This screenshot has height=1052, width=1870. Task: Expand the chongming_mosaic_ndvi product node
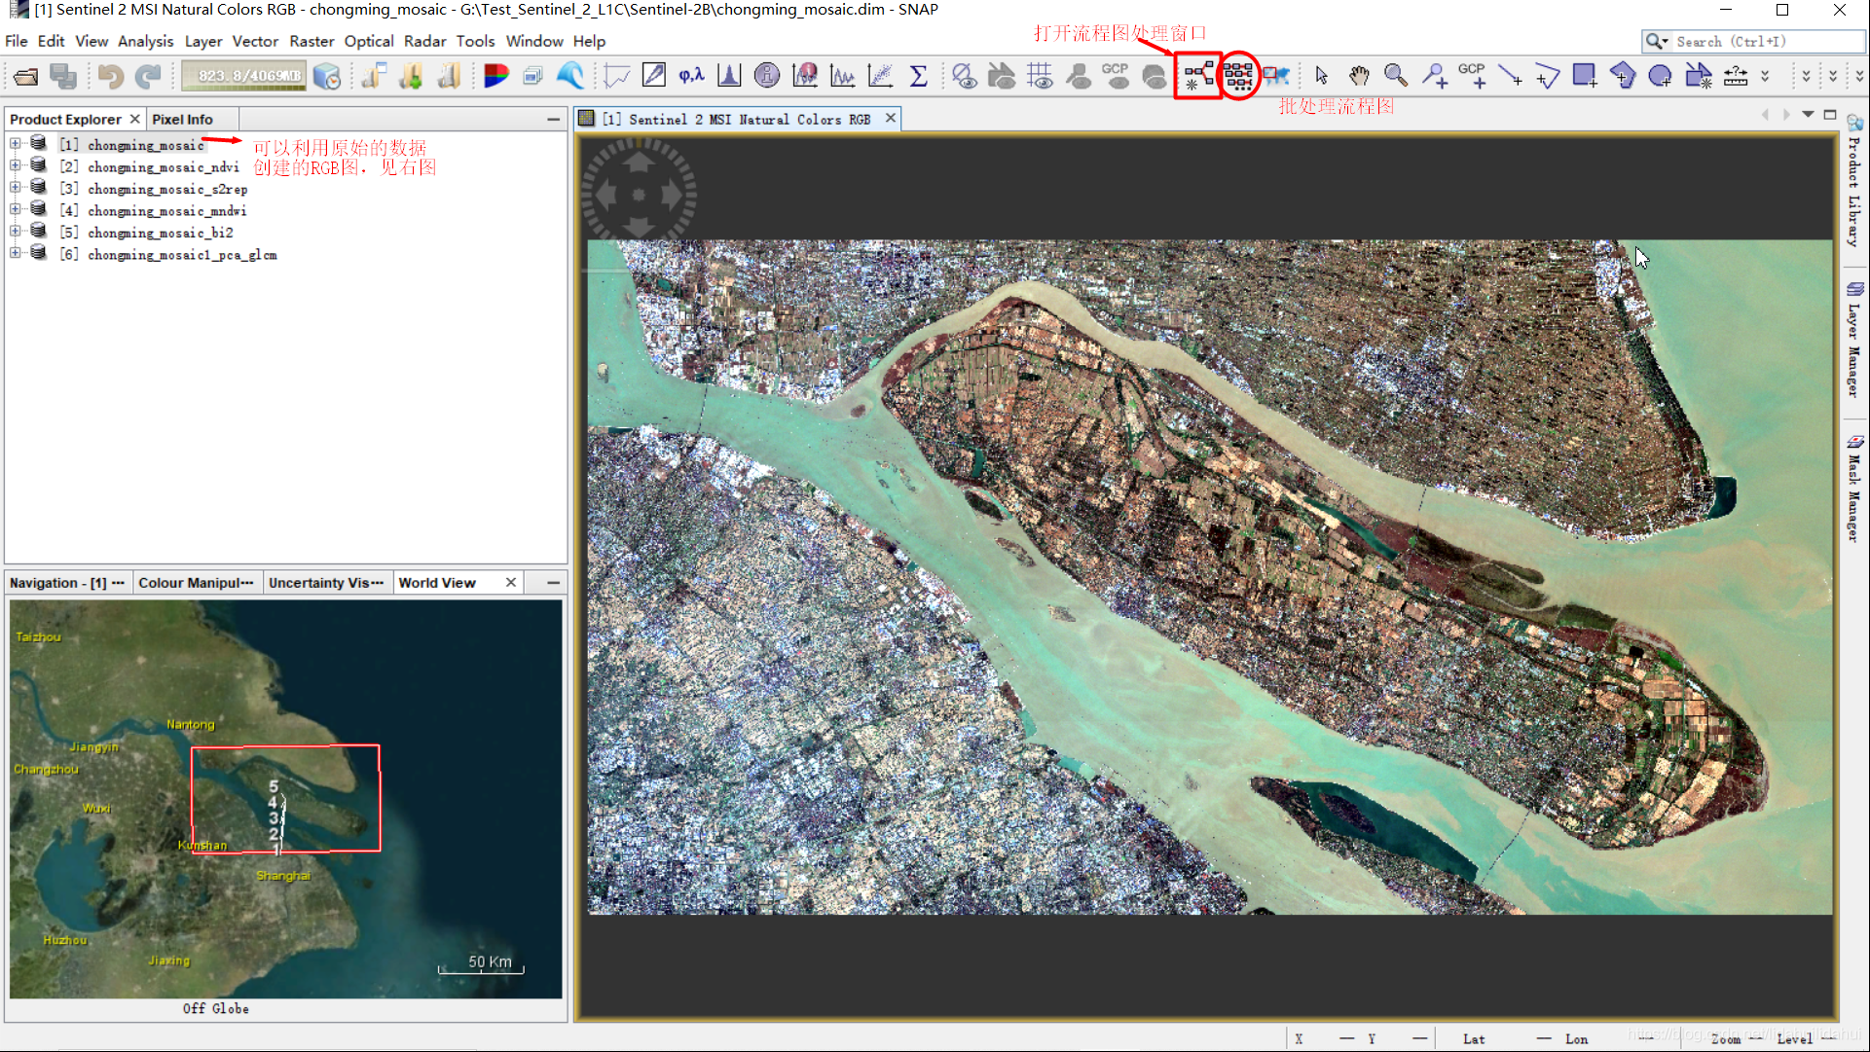coord(17,165)
